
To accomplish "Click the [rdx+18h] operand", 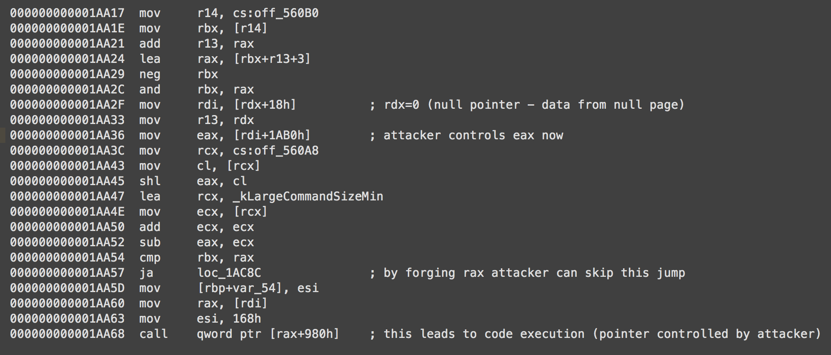I will [x=265, y=105].
